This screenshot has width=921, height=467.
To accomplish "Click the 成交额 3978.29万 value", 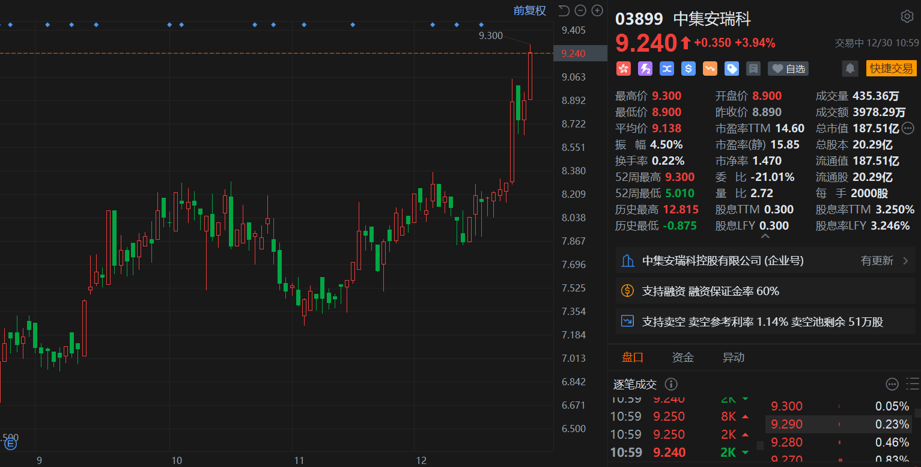I will click(x=880, y=112).
